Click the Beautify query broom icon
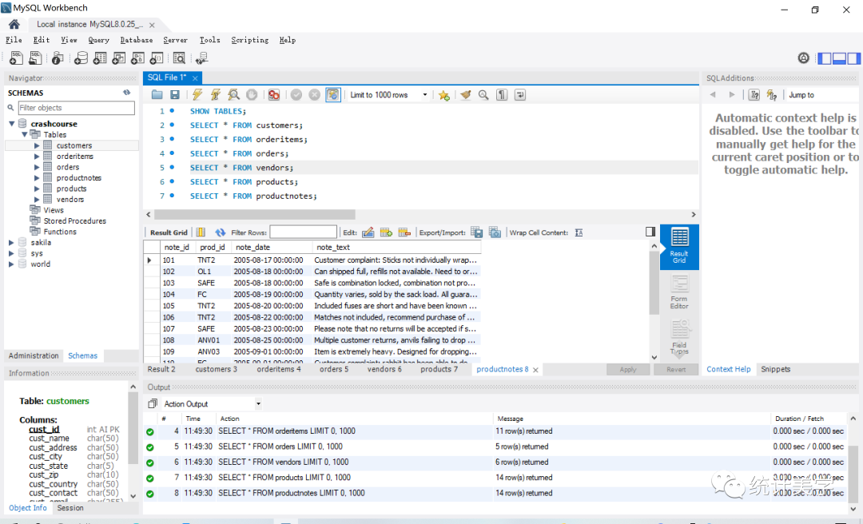This screenshot has height=524, width=863. click(x=466, y=95)
